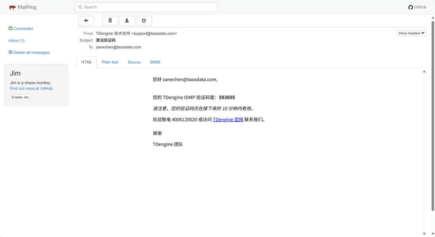This screenshot has width=435, height=237.
Task: Click the 谢谢 line
Action: [157, 133]
